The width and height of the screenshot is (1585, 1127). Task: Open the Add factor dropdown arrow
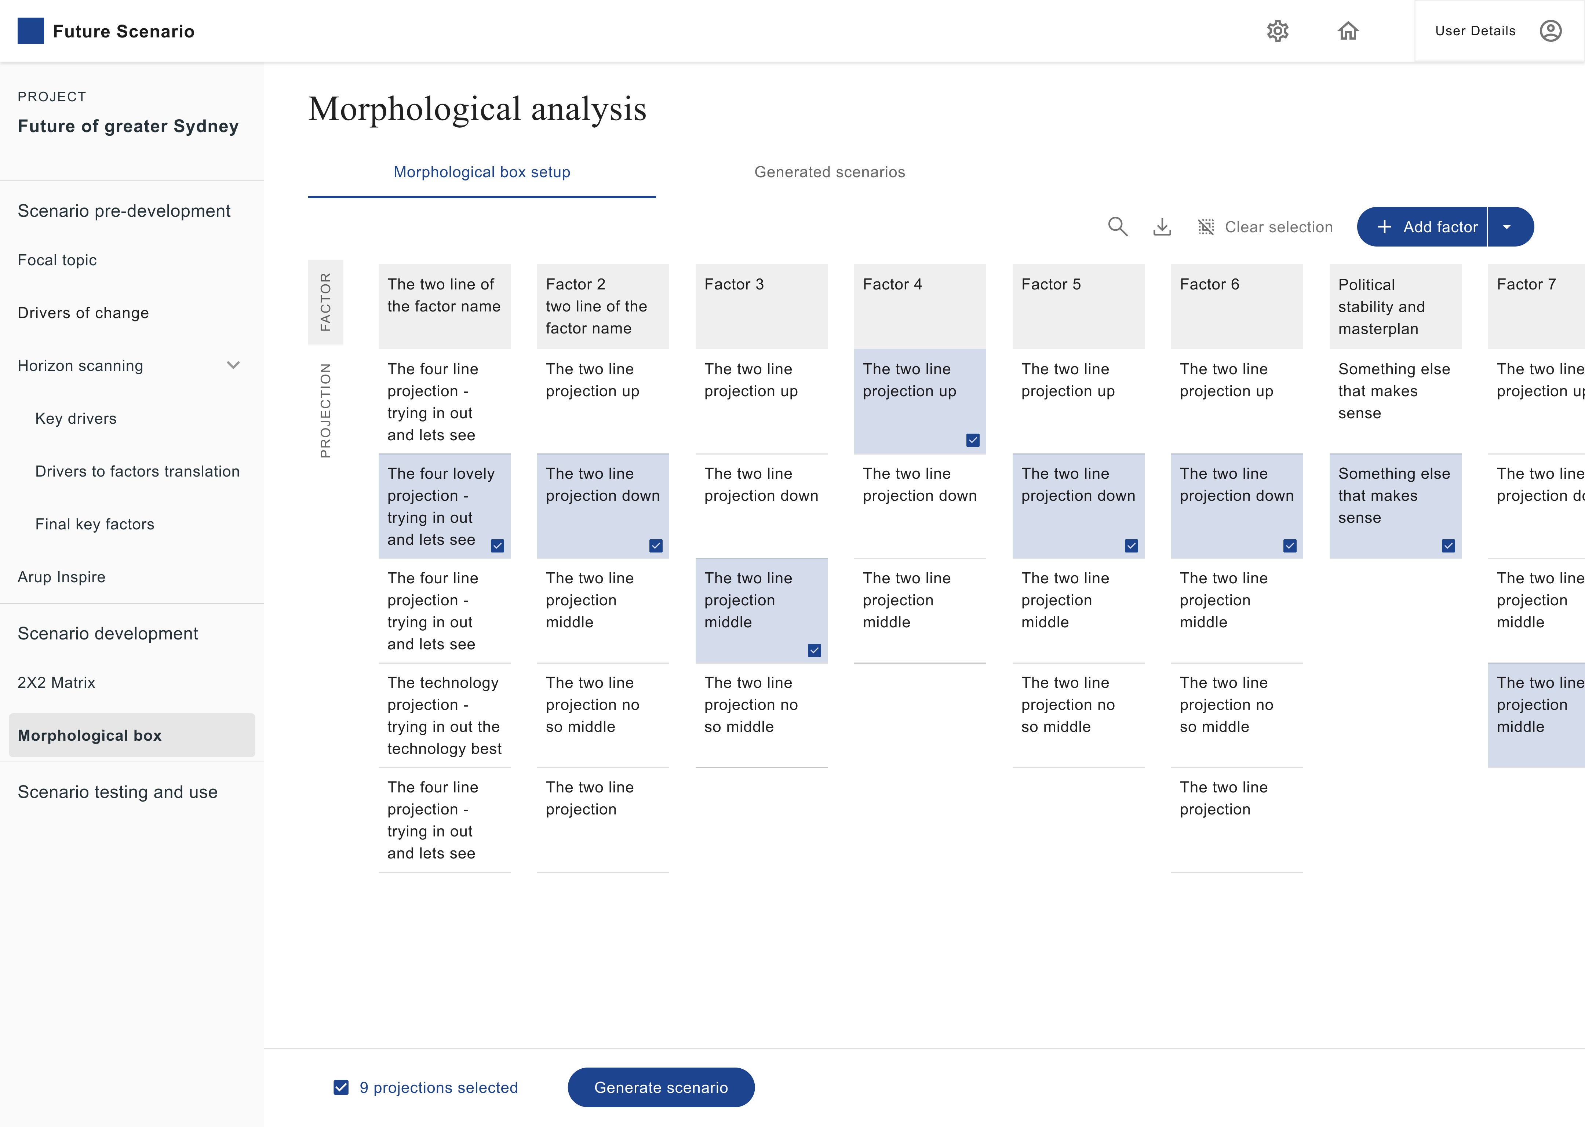[x=1506, y=227]
